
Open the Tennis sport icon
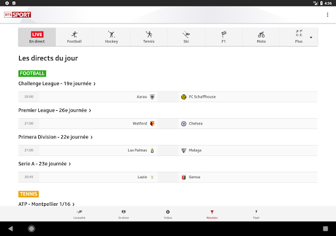click(149, 35)
